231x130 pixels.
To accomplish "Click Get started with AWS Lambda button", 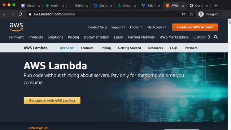I will point(52,100).
